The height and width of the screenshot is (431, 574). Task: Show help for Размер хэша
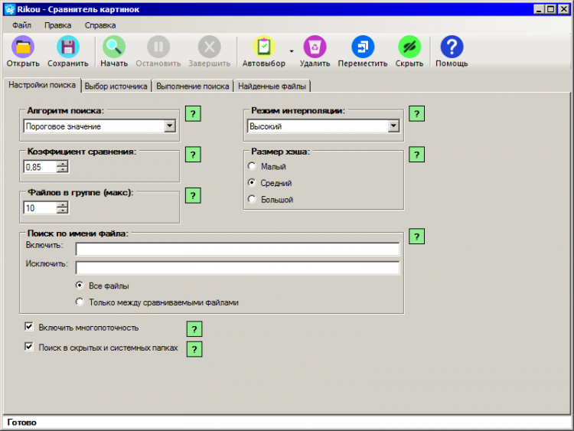[416, 155]
